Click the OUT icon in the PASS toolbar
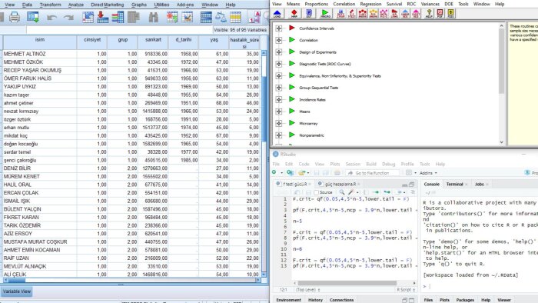Screen dimensions: 538x303 point(309,13)
